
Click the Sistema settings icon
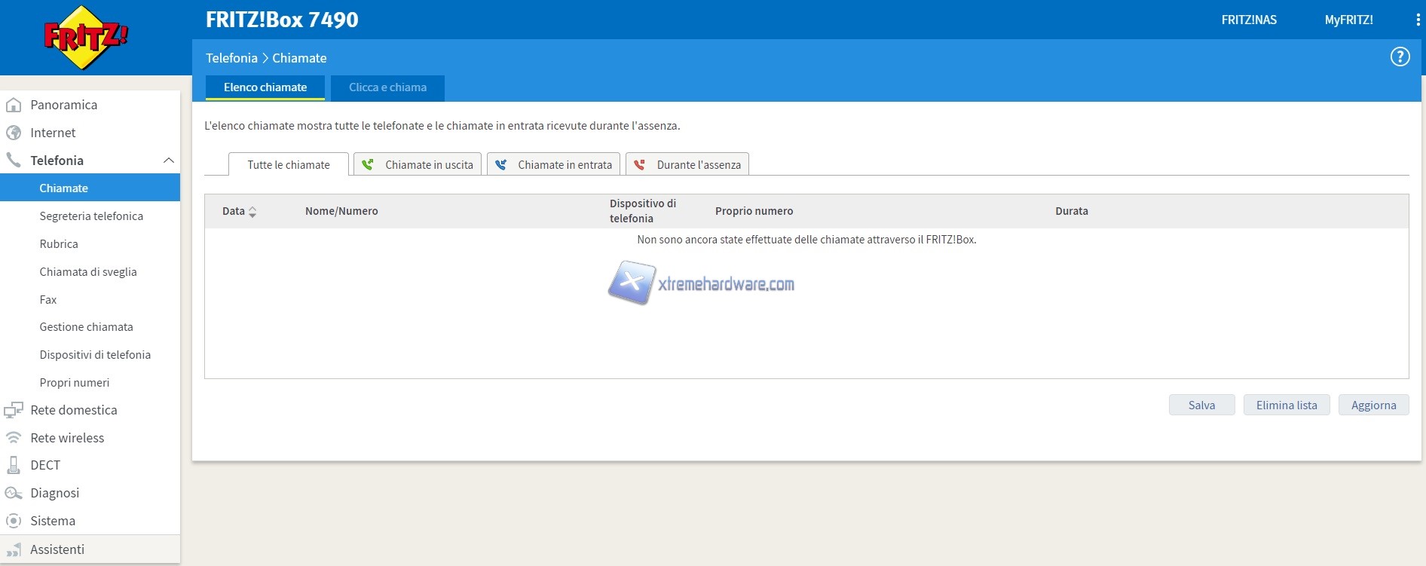(14, 521)
